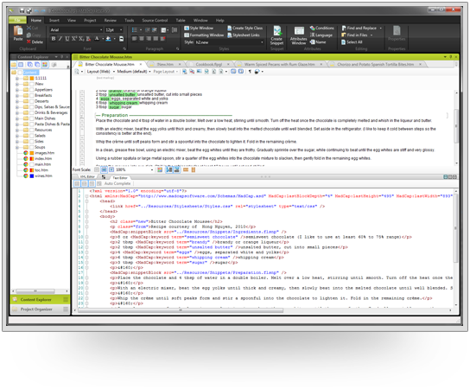Toggle checkbox next to Appetizers folder
This screenshot has height=389, width=470.
click(x=31, y=90)
